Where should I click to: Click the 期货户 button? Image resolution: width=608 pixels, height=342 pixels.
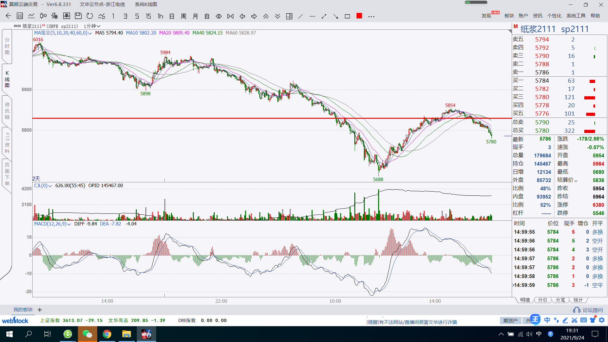pos(510,320)
